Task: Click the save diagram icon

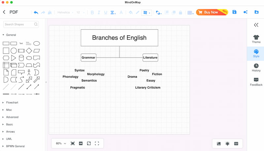Action: (234, 12)
